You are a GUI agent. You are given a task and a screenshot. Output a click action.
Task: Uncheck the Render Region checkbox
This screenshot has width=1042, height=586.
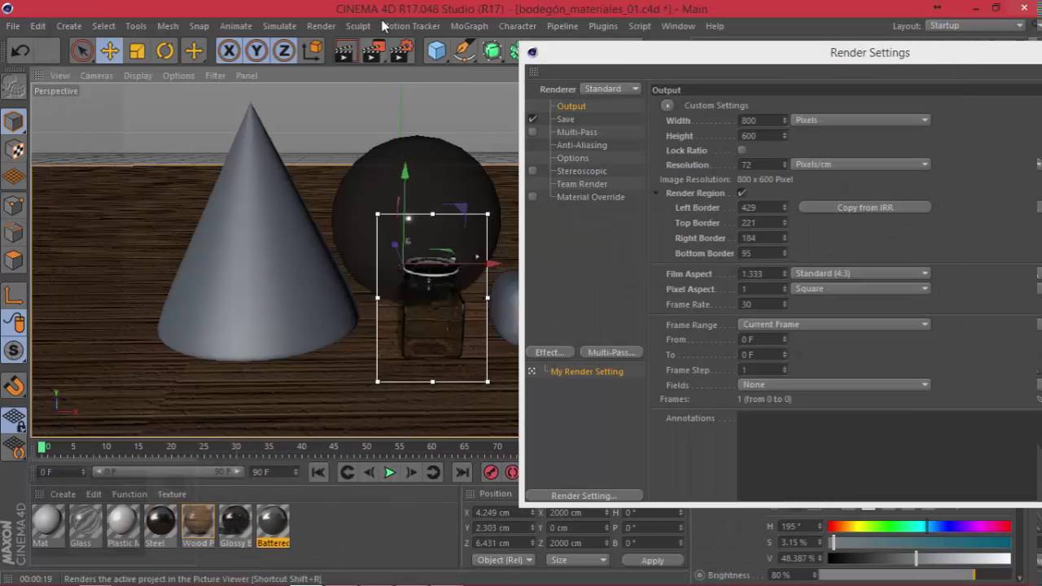point(742,193)
